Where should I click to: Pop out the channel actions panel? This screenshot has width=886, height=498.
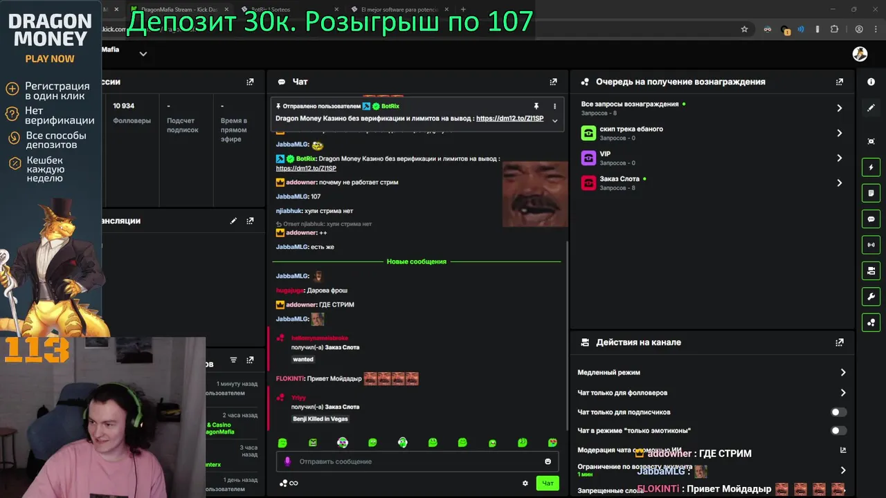point(840,342)
